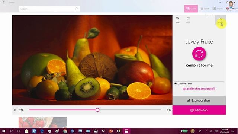Click the fruit video preview frame
Image resolution: width=238 pixels, height=134 pixels.
[x=92, y=60]
